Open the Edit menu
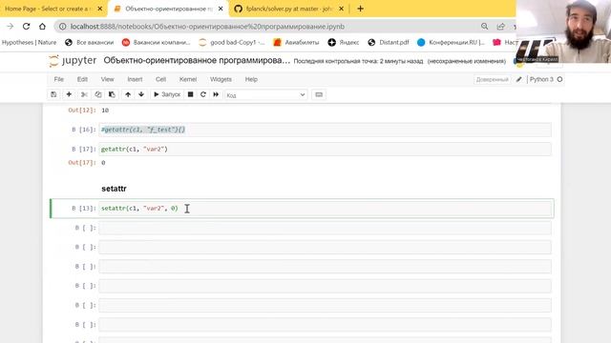The height and width of the screenshot is (343, 611). (x=82, y=79)
